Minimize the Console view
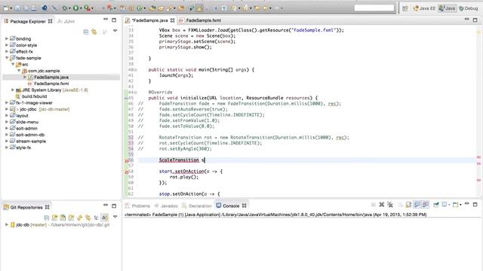 (x=466, y=204)
